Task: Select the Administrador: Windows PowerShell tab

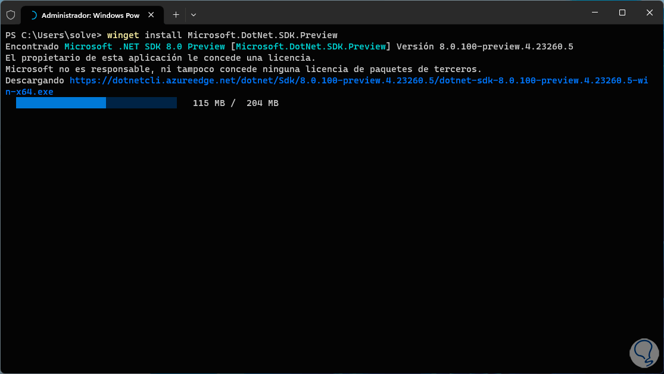Action: tap(91, 15)
